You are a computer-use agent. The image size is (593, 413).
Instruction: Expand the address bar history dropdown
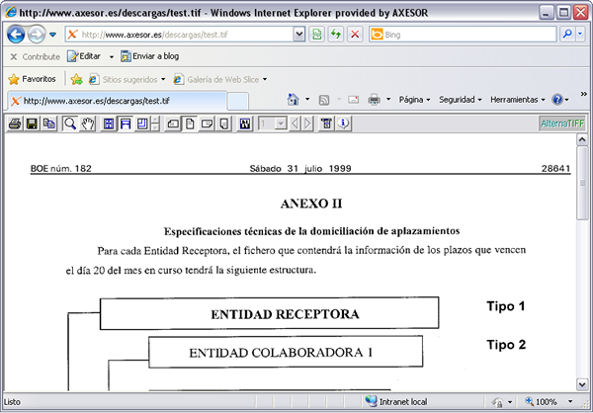(x=299, y=35)
